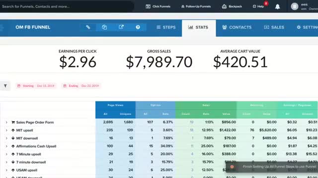Screen dimensions: 318x178
Task: Switch to the Steps tab
Action: coord(166,27)
